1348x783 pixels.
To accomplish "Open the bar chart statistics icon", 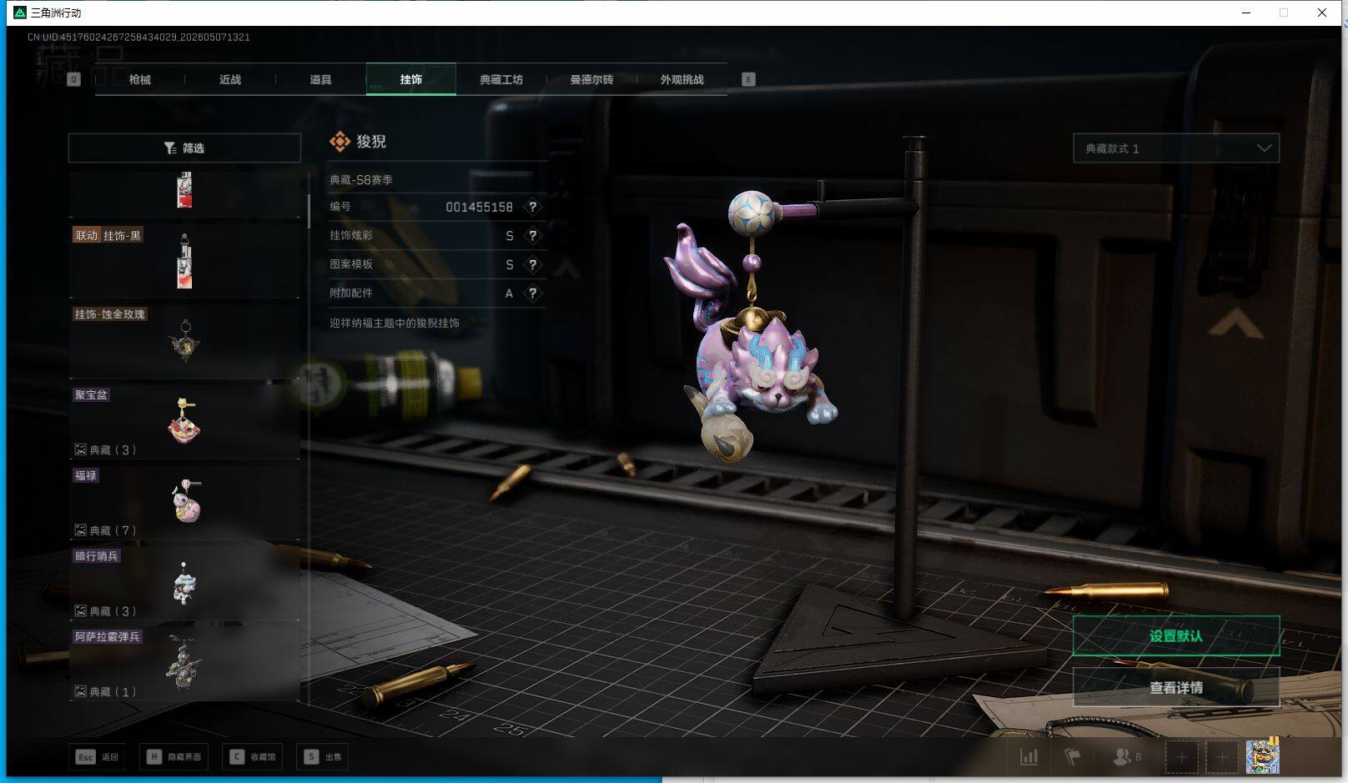I will 1029,757.
